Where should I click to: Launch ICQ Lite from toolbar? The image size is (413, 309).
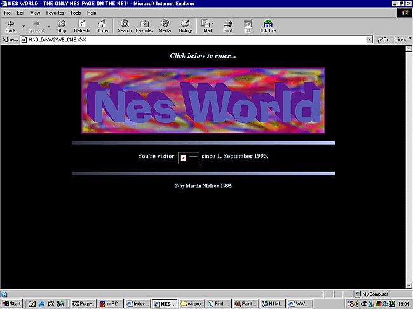click(268, 26)
